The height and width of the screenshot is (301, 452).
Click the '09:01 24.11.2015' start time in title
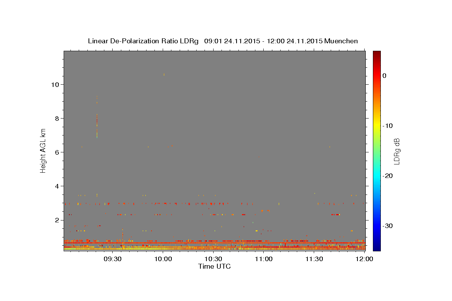232,41
